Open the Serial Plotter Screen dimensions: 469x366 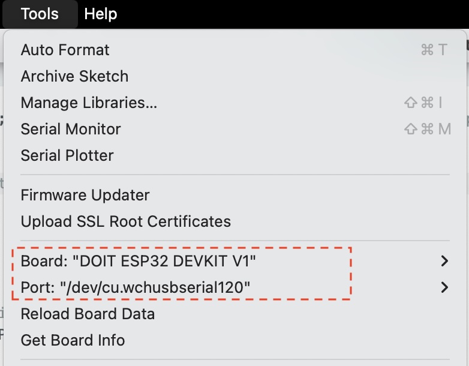tap(67, 155)
